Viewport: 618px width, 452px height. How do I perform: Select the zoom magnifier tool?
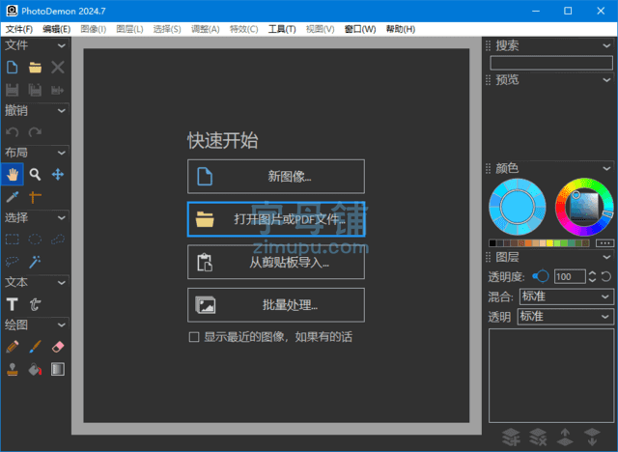coord(35,174)
